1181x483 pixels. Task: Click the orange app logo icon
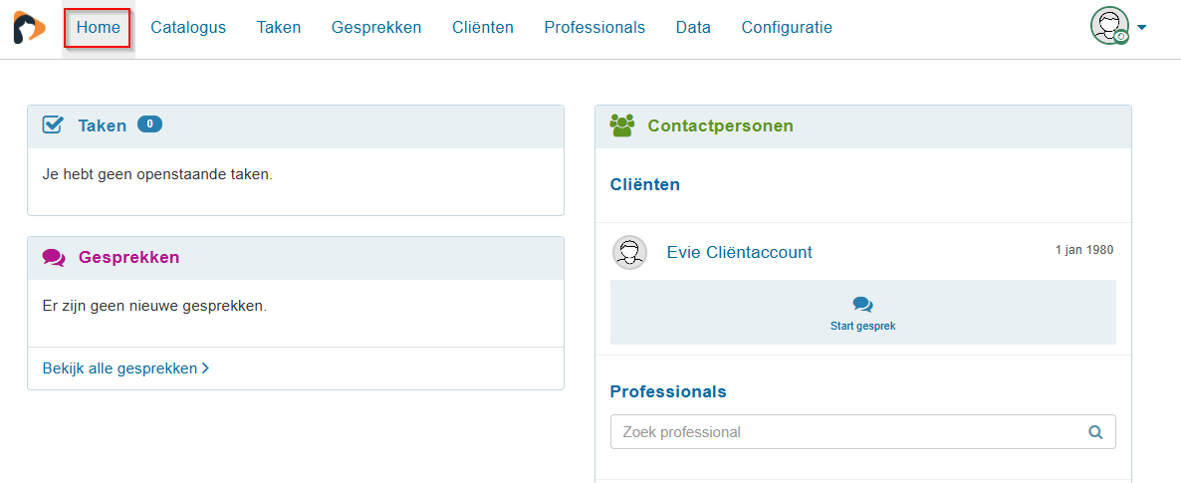tap(29, 28)
